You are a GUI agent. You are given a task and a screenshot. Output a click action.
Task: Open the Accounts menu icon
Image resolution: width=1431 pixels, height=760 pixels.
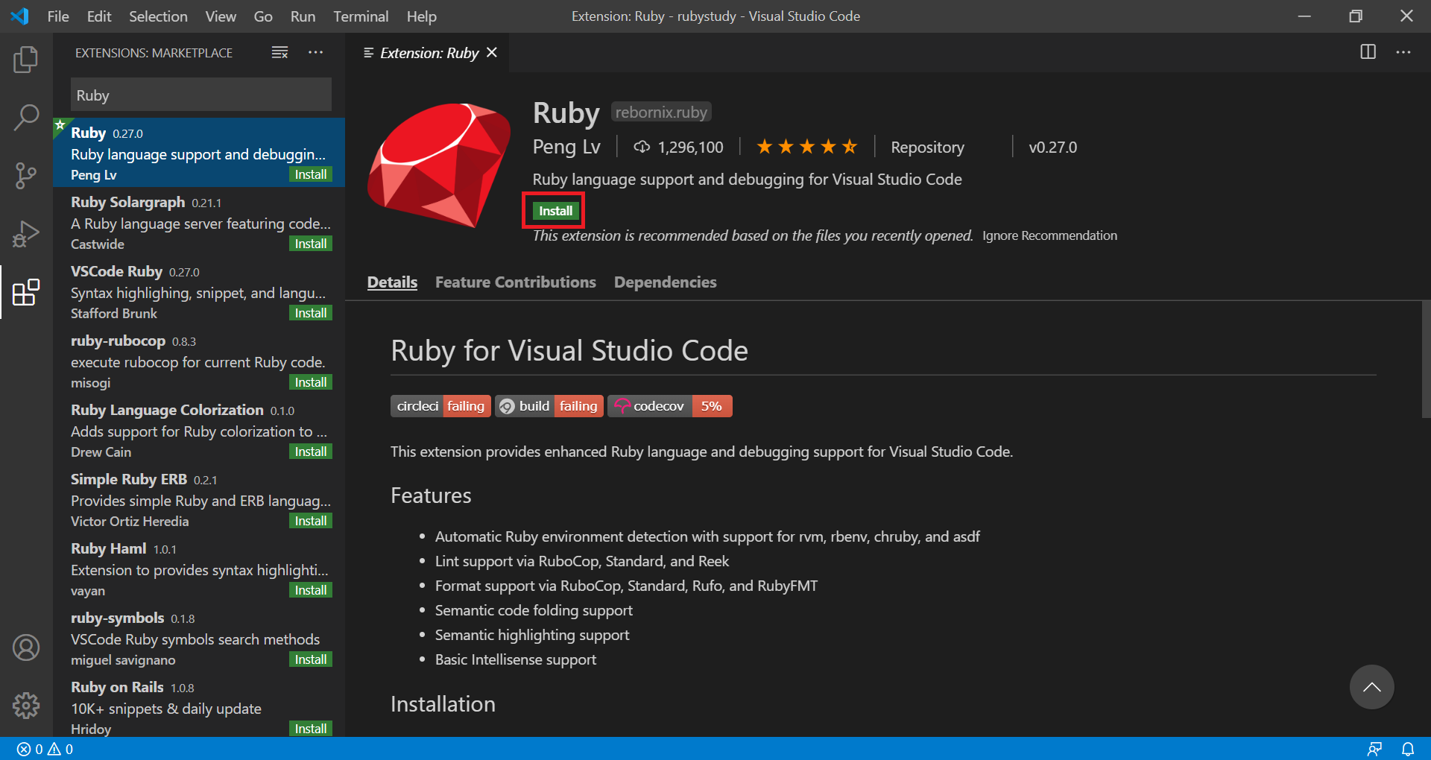click(26, 647)
